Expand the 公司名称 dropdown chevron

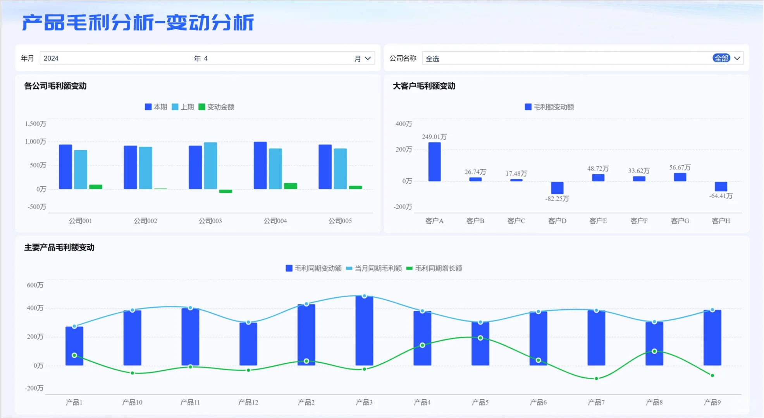tap(737, 58)
